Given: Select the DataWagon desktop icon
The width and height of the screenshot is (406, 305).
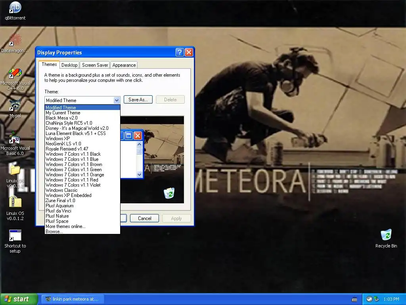Looking at the screenshot, I should click(x=15, y=43).
